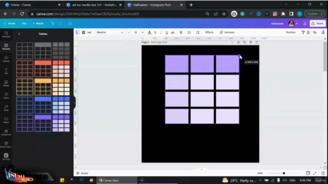Lock the selected table element

click(x=323, y=32)
